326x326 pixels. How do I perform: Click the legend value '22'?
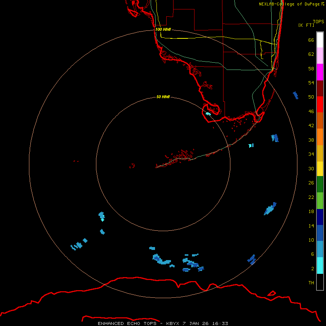click(311, 197)
